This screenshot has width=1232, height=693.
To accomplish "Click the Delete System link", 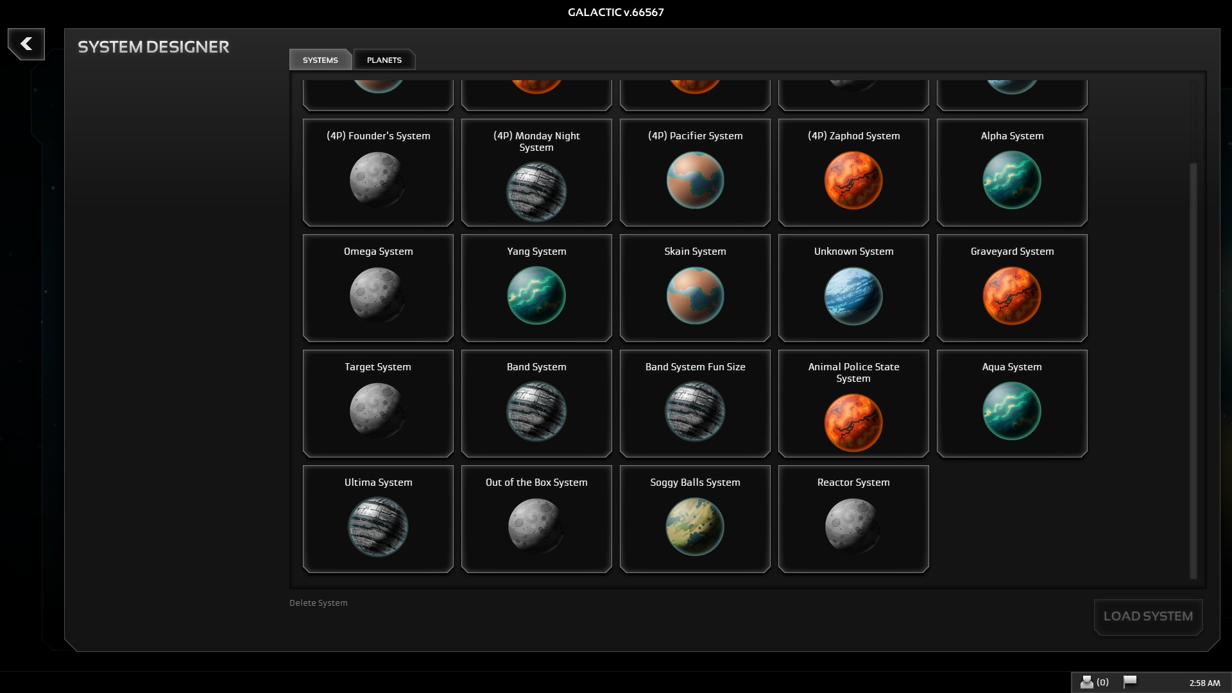I will [x=318, y=603].
